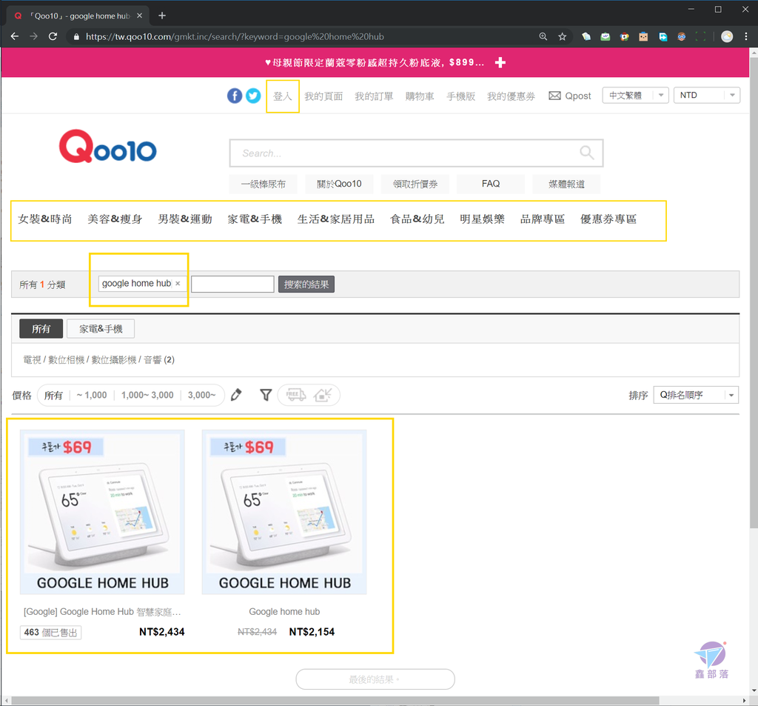Image resolution: width=758 pixels, height=706 pixels.
Task: Open the 中文繁體 language dropdown
Action: pos(635,96)
